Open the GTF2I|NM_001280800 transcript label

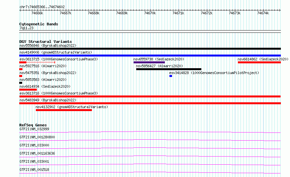[x=37, y=137]
